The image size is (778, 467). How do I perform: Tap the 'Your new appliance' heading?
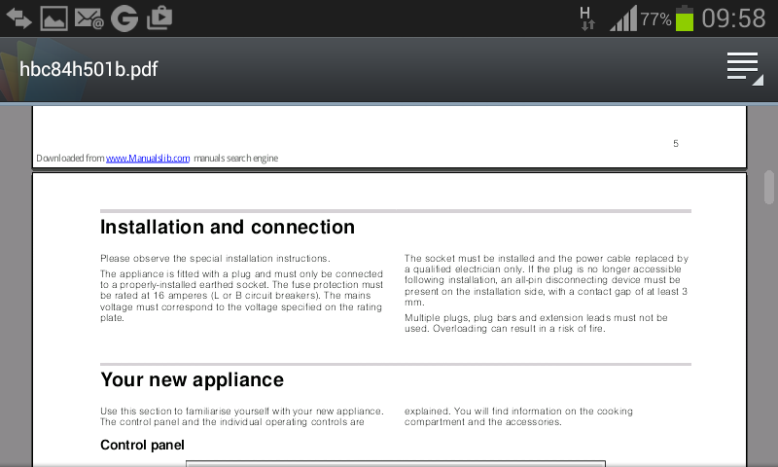(x=192, y=379)
